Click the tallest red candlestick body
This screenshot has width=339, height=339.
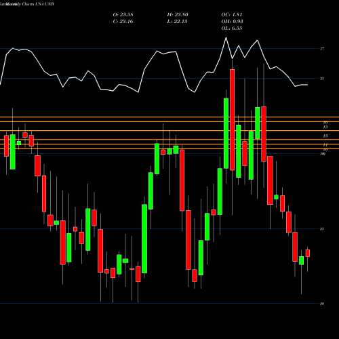coord(232,119)
